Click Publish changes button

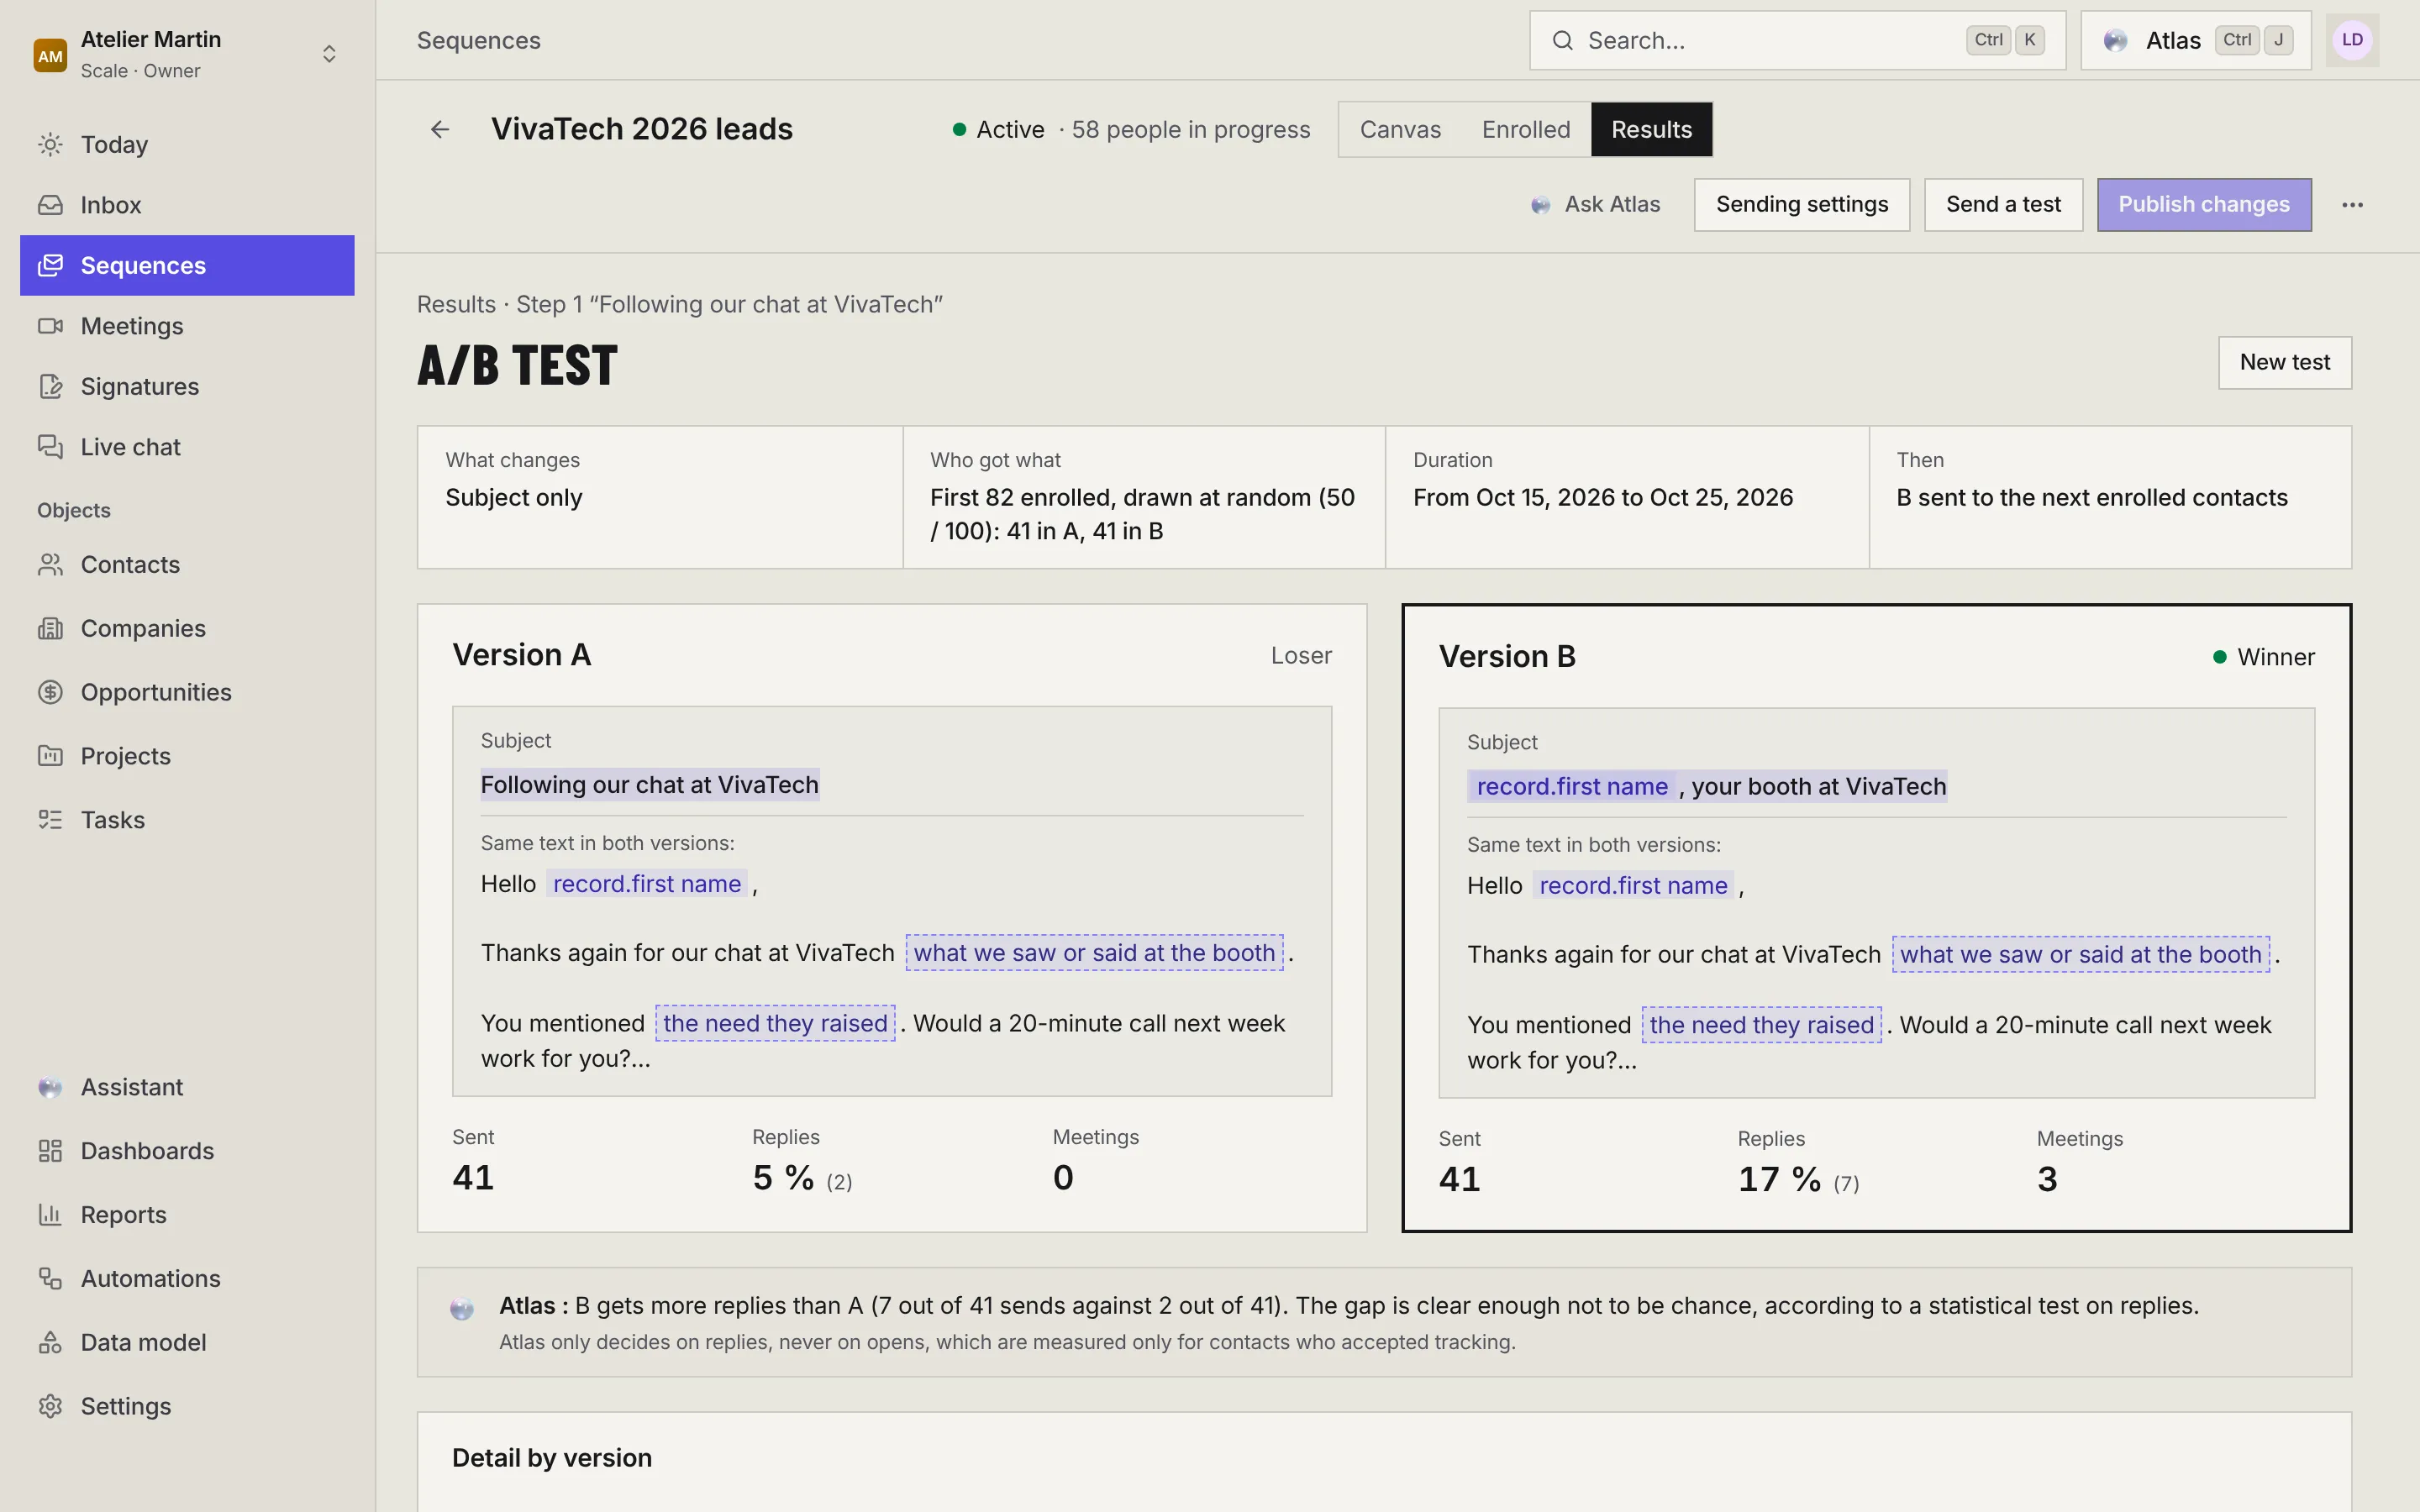2204,205
